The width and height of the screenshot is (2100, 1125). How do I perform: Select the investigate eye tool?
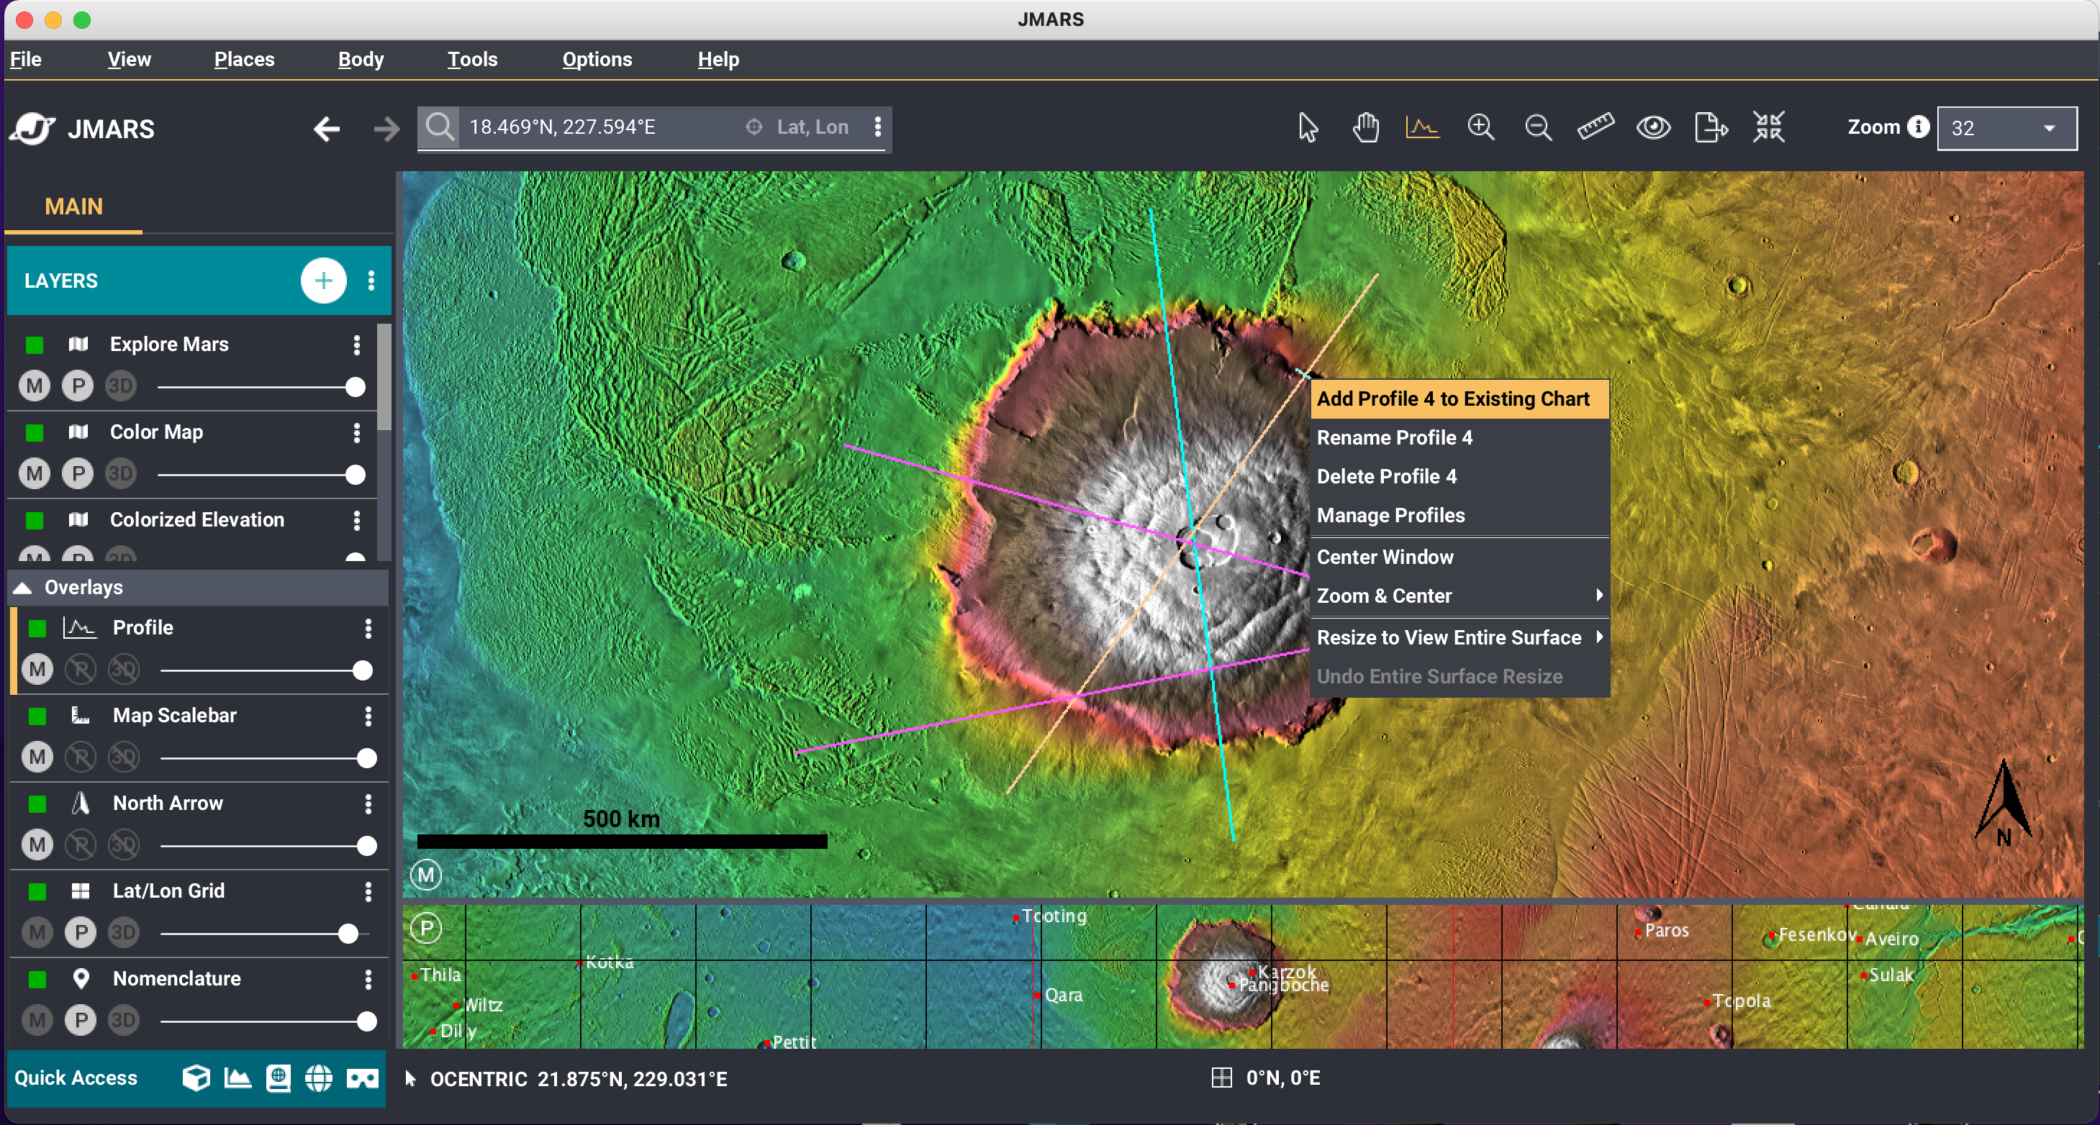(x=1653, y=128)
